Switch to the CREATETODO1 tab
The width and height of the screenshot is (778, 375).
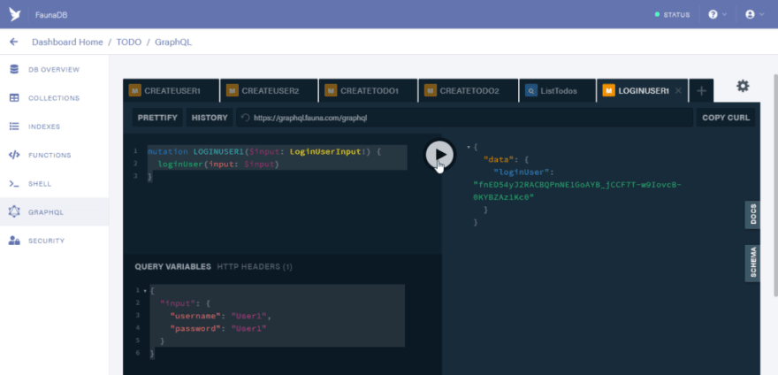tap(369, 91)
